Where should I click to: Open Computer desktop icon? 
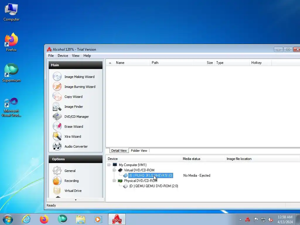pos(11,12)
